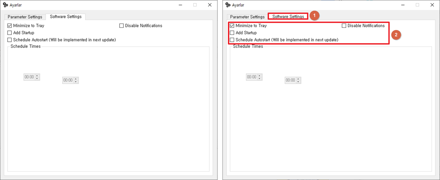The width and height of the screenshot is (440, 180).
Task: Click the Schedule Times group label, left window
Action: click(x=25, y=46)
